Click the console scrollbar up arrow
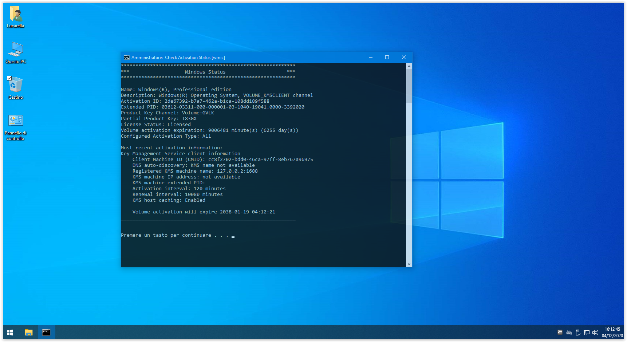The width and height of the screenshot is (627, 342). pyautogui.click(x=409, y=66)
